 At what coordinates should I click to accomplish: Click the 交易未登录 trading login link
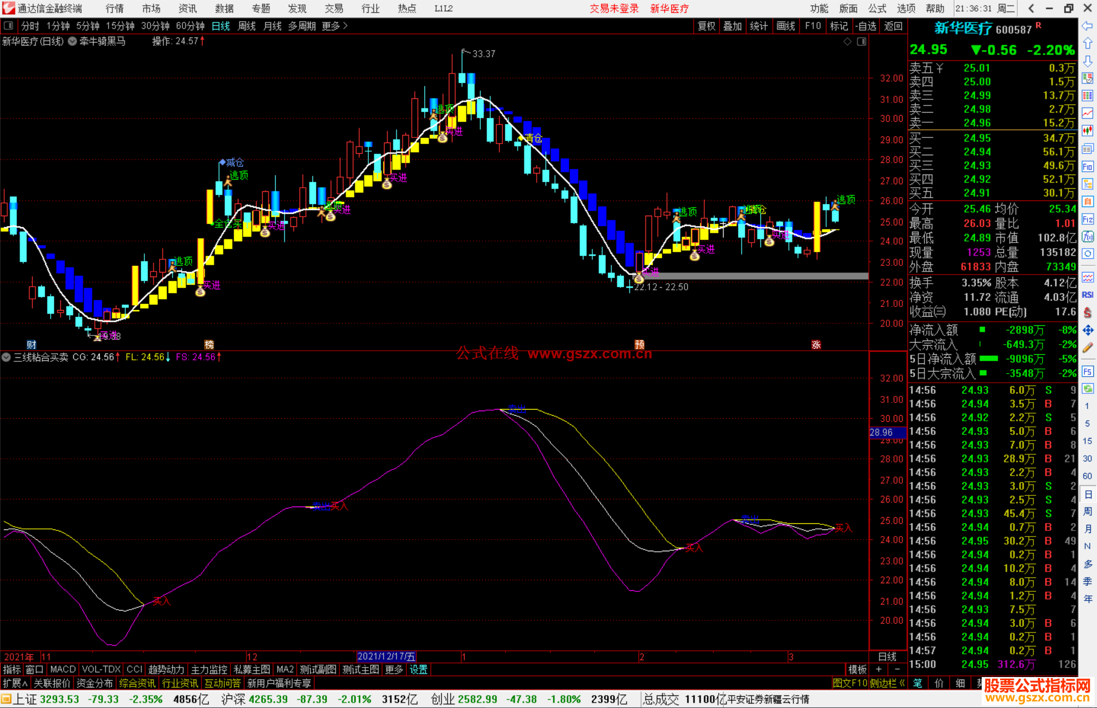tap(614, 9)
